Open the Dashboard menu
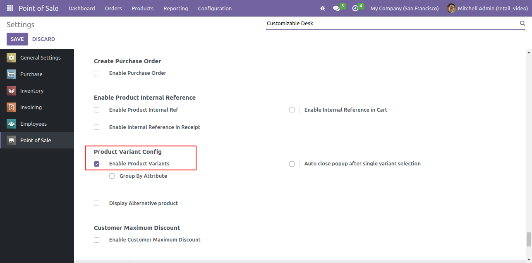This screenshot has width=532, height=263. tap(82, 8)
